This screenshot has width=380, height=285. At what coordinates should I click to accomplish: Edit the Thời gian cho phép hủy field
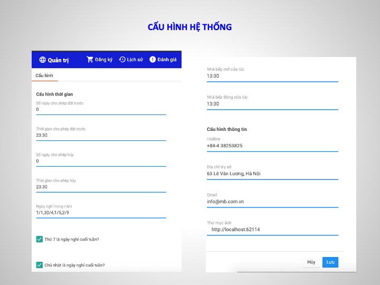pyautogui.click(x=100, y=187)
